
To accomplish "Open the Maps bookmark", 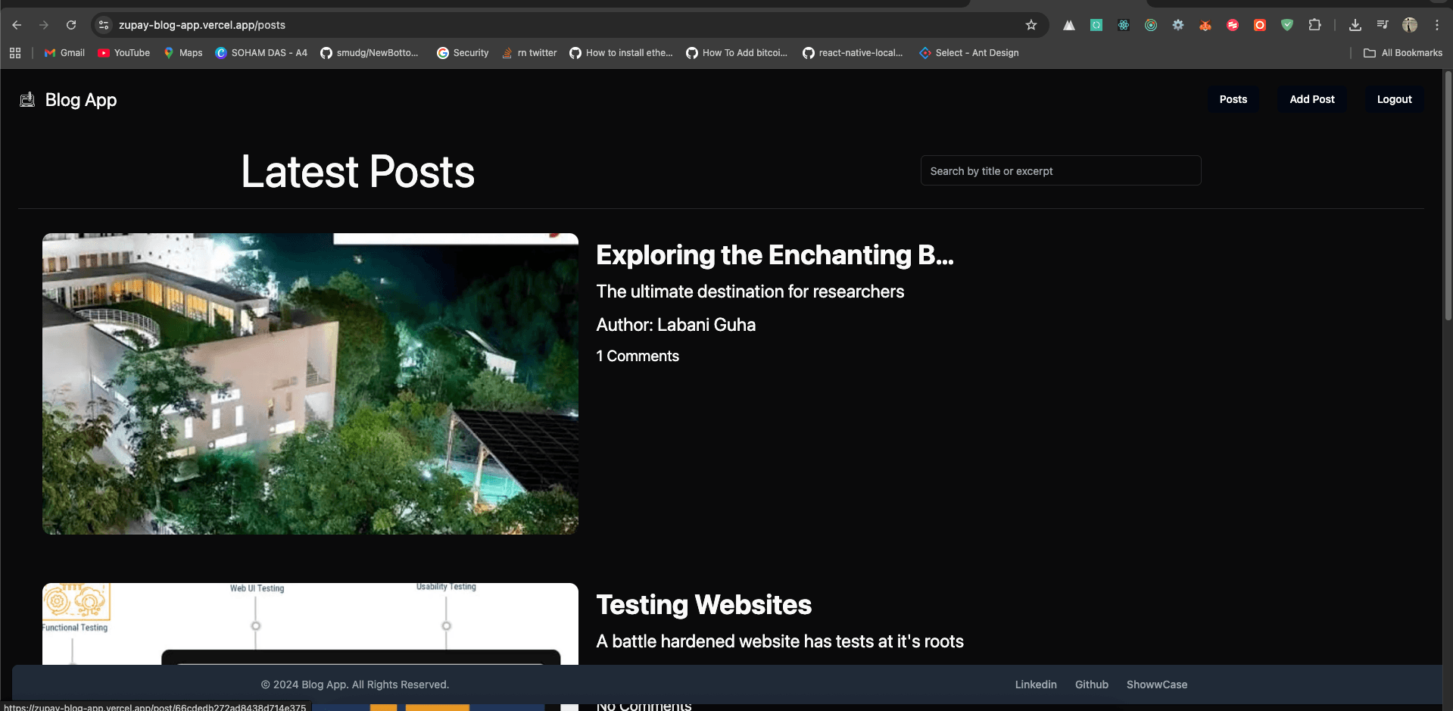I will (183, 53).
